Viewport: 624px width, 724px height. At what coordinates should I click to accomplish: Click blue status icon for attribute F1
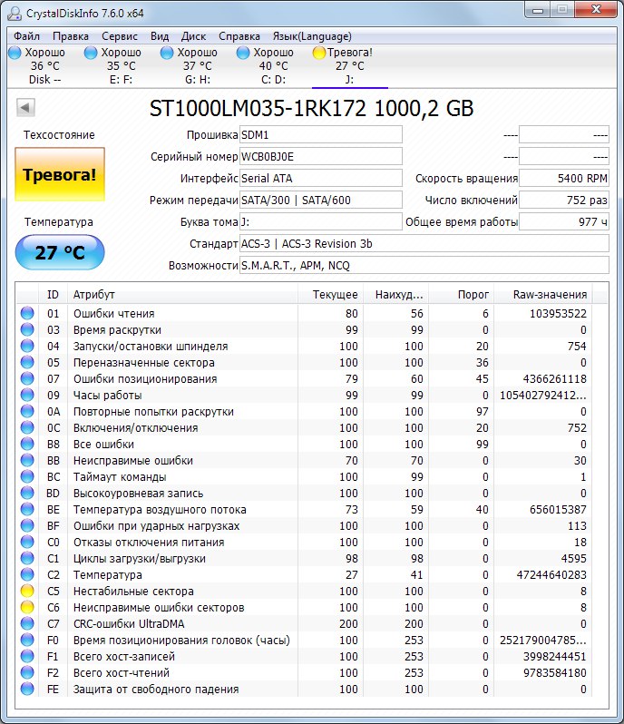[x=27, y=656]
